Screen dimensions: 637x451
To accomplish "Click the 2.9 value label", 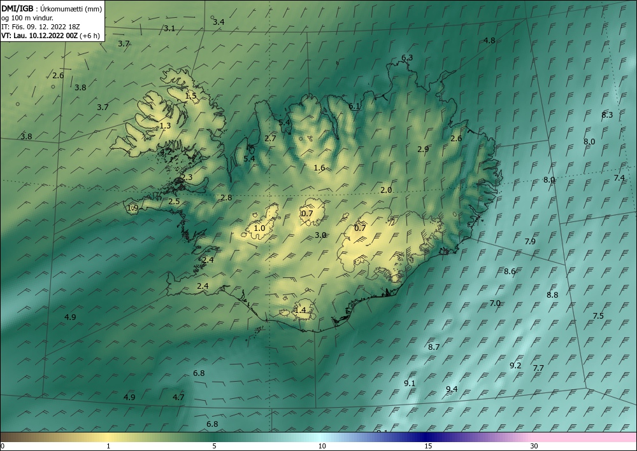I will click(x=423, y=149).
